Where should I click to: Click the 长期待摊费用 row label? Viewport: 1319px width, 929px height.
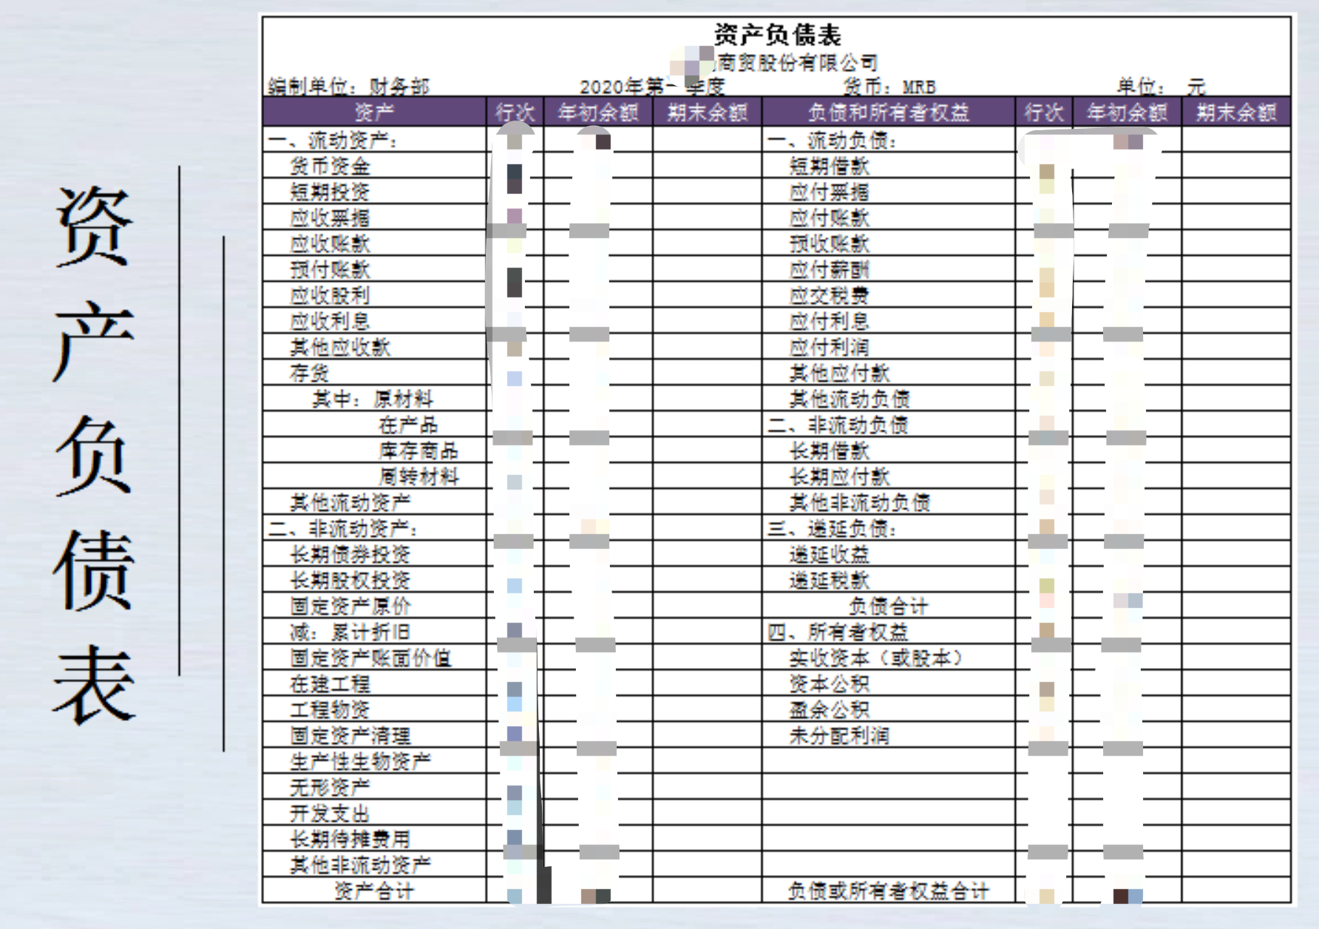coord(350,839)
